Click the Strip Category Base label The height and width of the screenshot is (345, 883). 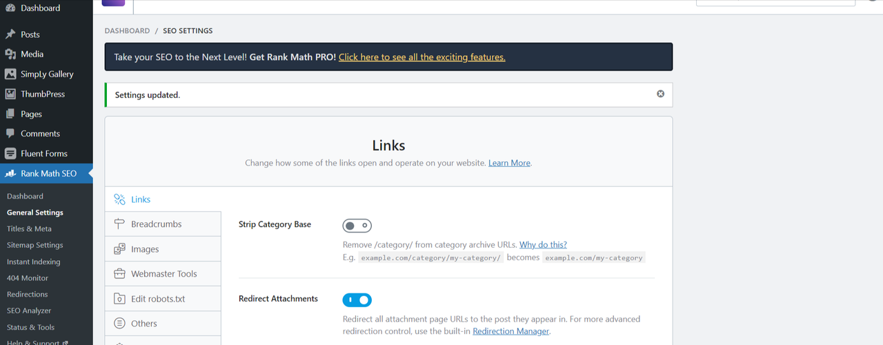[x=275, y=224]
